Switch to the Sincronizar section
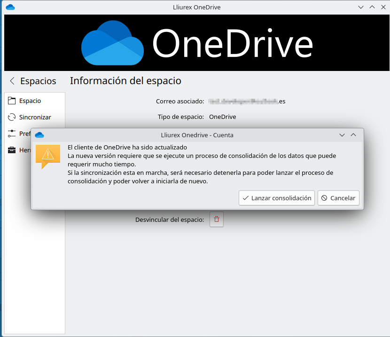Image resolution: width=390 pixels, height=337 pixels. click(x=34, y=118)
